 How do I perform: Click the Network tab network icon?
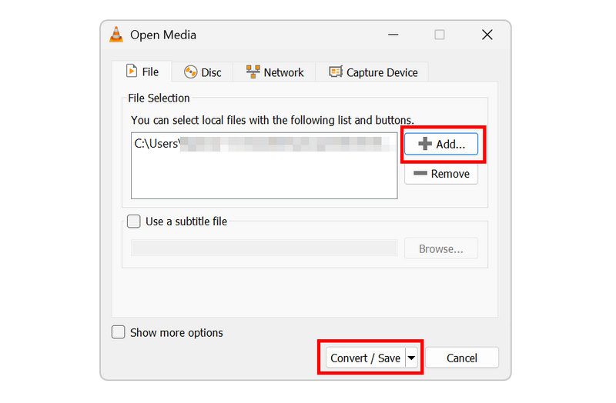point(253,72)
